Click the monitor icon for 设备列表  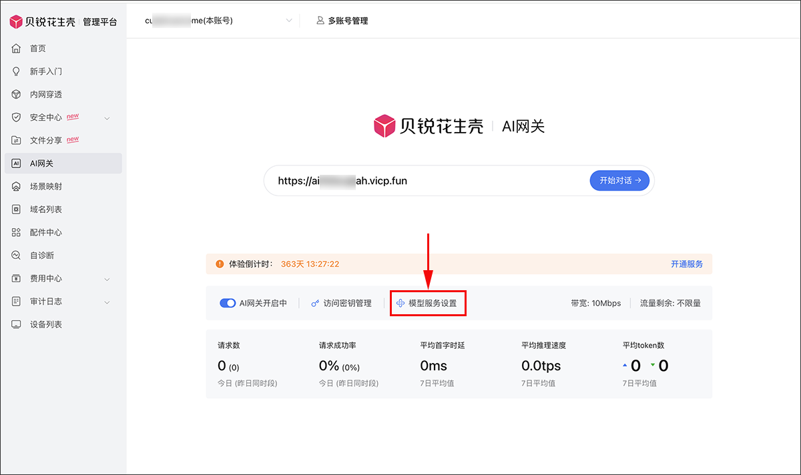(17, 324)
